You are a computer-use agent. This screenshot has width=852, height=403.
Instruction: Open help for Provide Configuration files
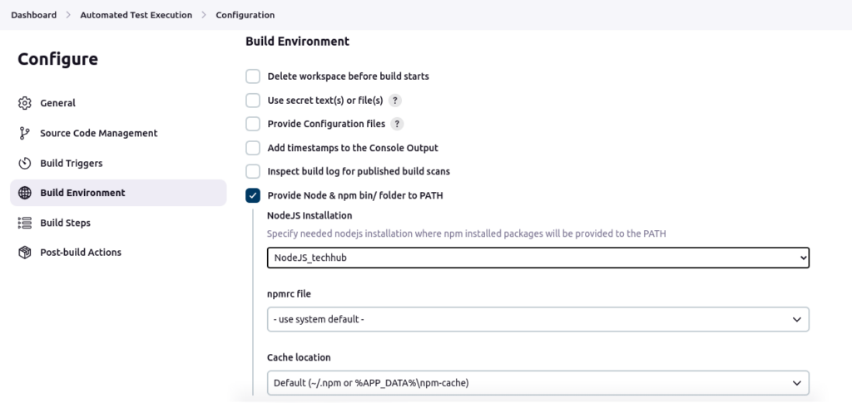[398, 124]
